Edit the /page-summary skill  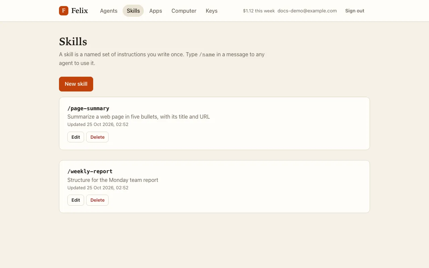(x=76, y=137)
